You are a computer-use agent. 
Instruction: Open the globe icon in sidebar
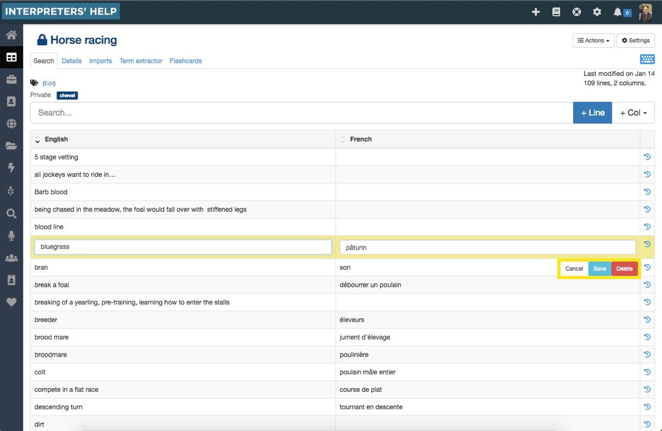coord(11,124)
